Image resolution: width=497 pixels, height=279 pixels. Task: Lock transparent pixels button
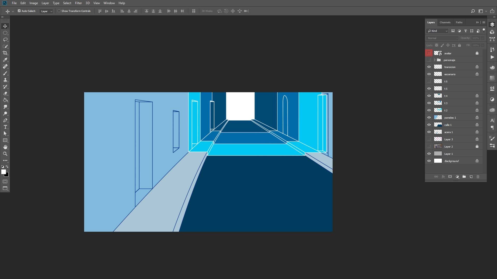pyautogui.click(x=436, y=45)
